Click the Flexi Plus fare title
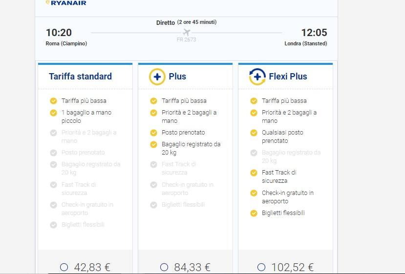405x274 pixels. 288,77
